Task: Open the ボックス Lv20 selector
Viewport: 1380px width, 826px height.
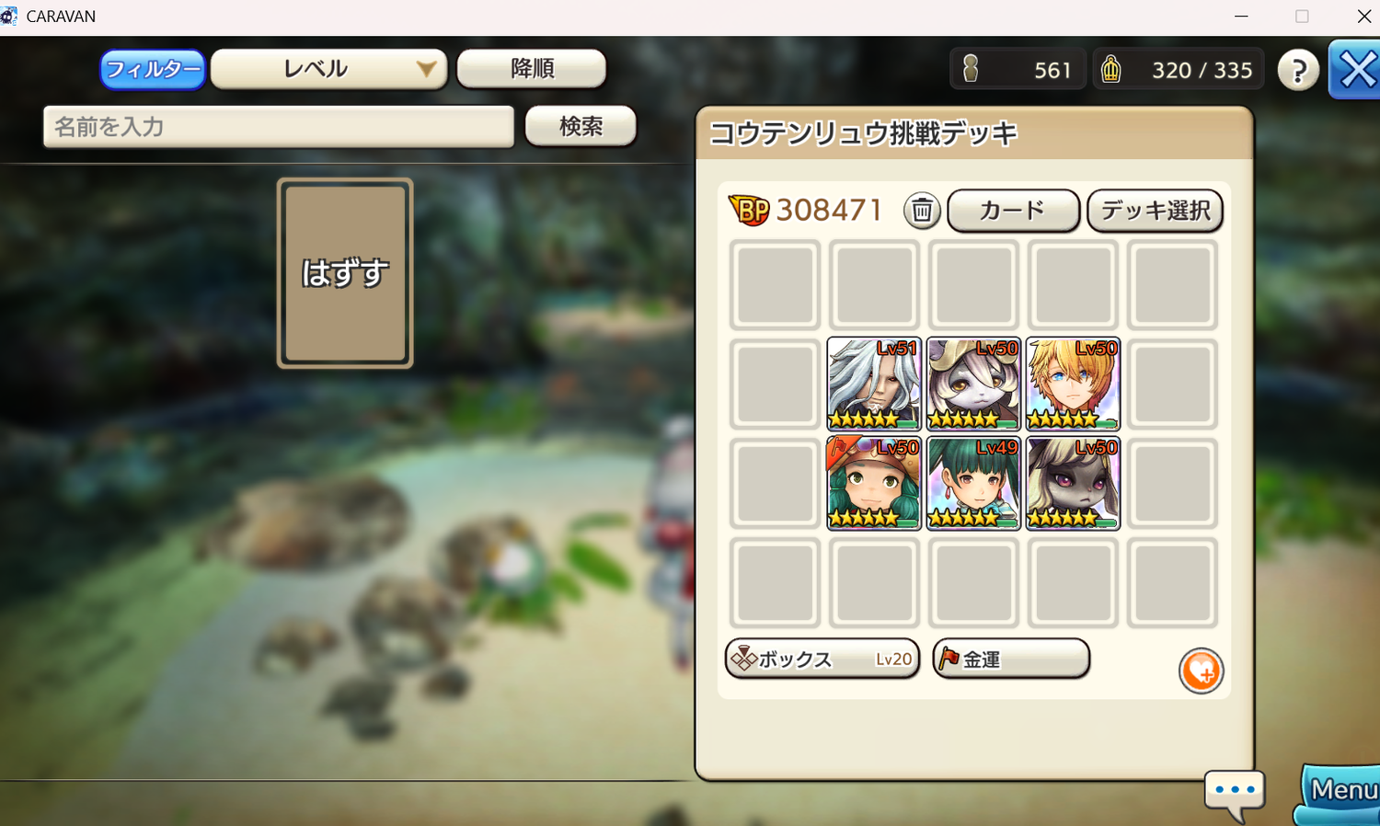Action: click(x=822, y=659)
